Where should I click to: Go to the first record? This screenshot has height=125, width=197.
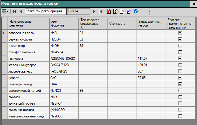tap(15, 11)
